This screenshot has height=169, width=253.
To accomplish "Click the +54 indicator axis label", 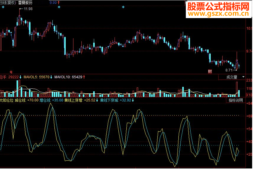I will pyautogui.click(x=249, y=129).
